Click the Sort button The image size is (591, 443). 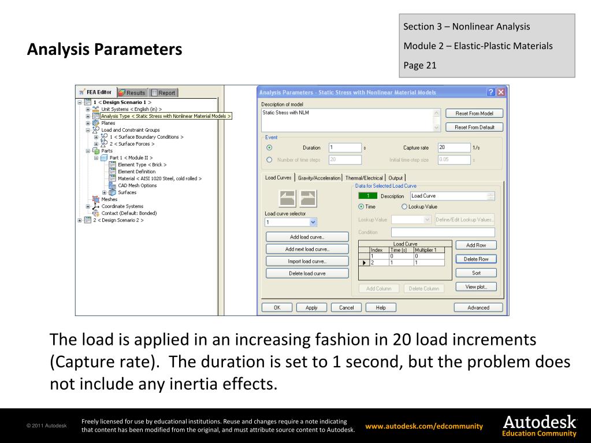pos(476,273)
